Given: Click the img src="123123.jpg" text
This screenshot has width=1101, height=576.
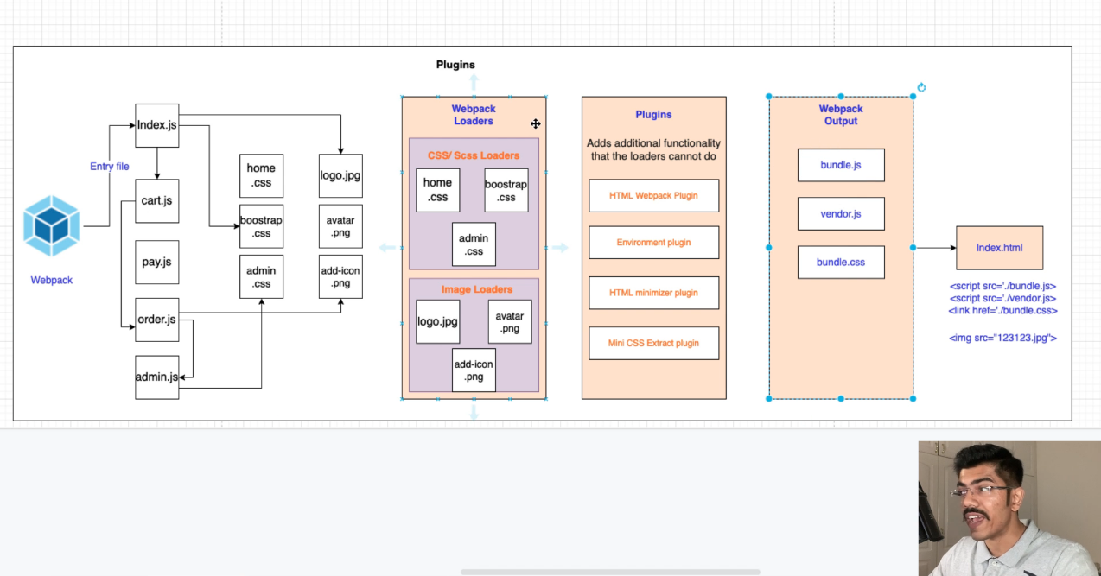Looking at the screenshot, I should 1002,338.
